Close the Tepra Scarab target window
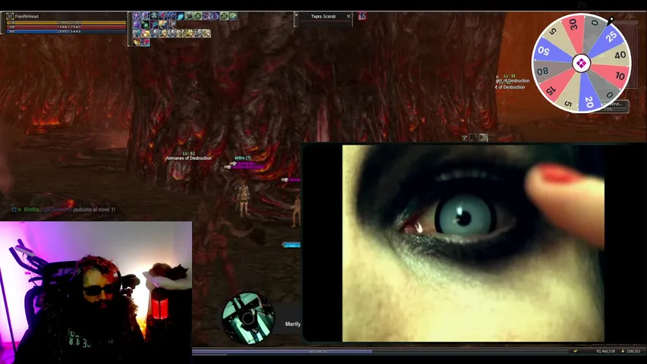The height and width of the screenshot is (364, 647). pyautogui.click(x=349, y=17)
